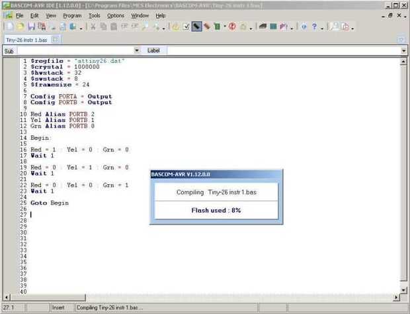Screen dimensions: 410x314
Task: Open the file toolbar overflow dropdown dot
Action: [81, 28]
